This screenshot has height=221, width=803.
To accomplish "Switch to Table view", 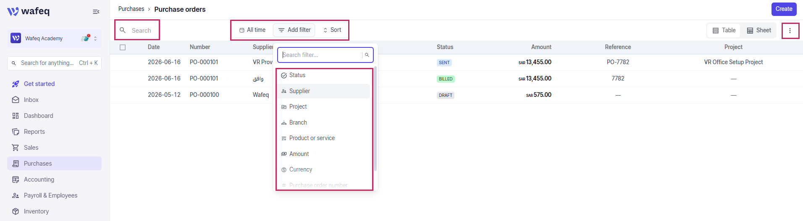I will (x=724, y=30).
